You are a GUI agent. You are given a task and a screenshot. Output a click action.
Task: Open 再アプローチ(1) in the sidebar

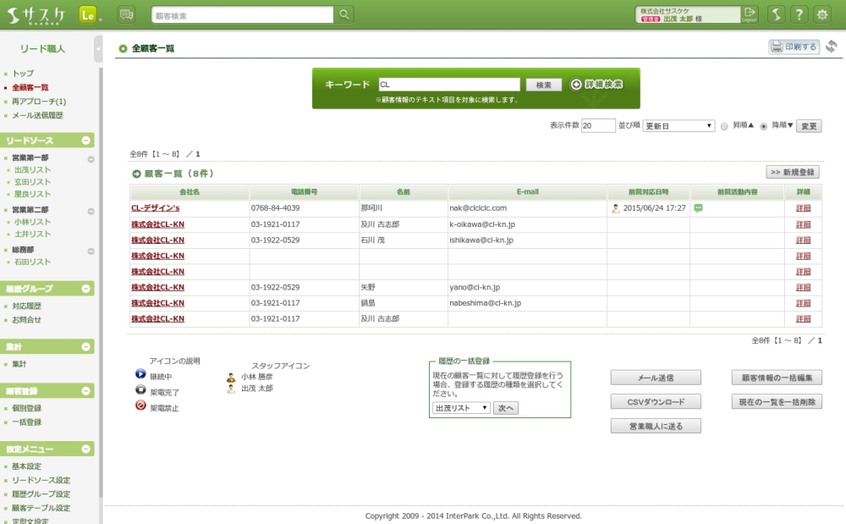(x=39, y=102)
